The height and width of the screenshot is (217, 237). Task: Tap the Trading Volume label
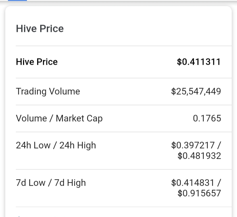[x=48, y=91]
